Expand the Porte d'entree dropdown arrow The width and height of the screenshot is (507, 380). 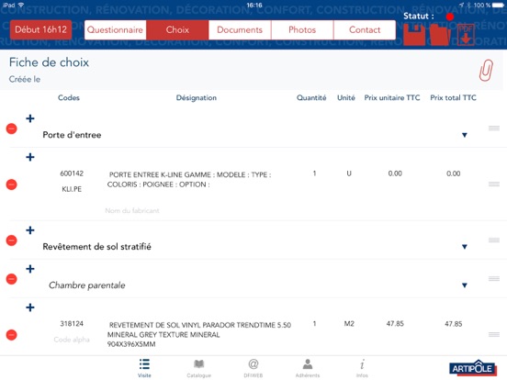[465, 135]
